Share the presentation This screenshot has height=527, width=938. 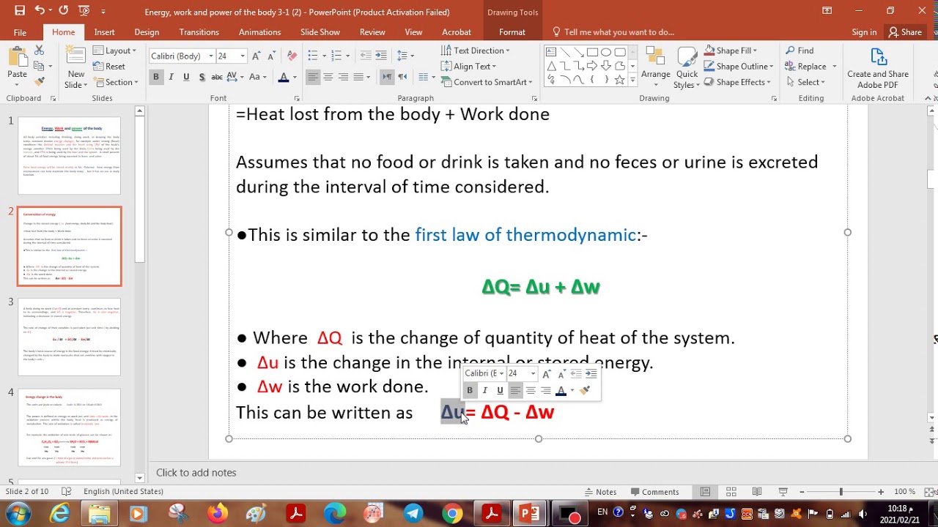(906, 32)
